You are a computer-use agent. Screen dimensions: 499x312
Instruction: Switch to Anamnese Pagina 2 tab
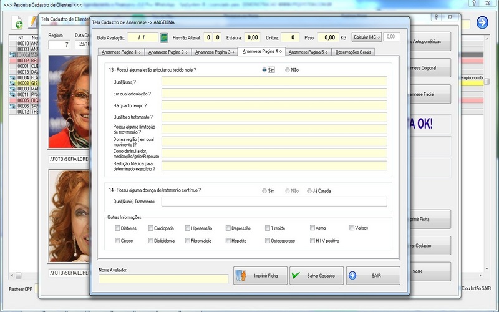[x=168, y=52]
